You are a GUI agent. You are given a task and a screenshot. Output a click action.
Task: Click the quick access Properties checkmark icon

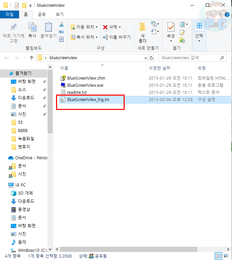[17, 5]
